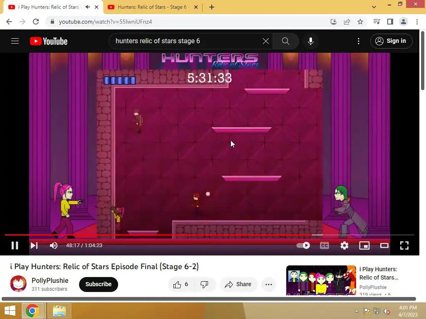426x319 pixels.
Task: Clear the search query text
Action: [266, 41]
